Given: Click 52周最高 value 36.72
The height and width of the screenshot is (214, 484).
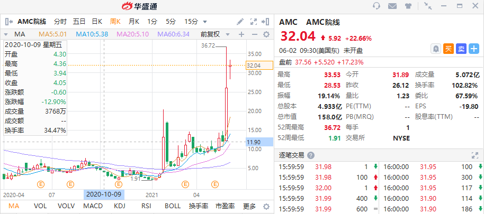Looking at the screenshot, I should (x=333, y=127).
